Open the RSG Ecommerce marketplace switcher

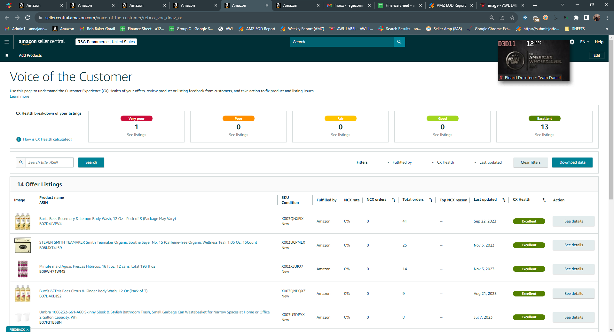click(x=106, y=42)
